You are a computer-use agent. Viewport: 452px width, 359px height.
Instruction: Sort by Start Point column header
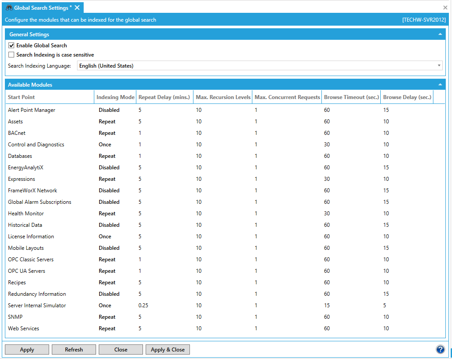coord(21,97)
